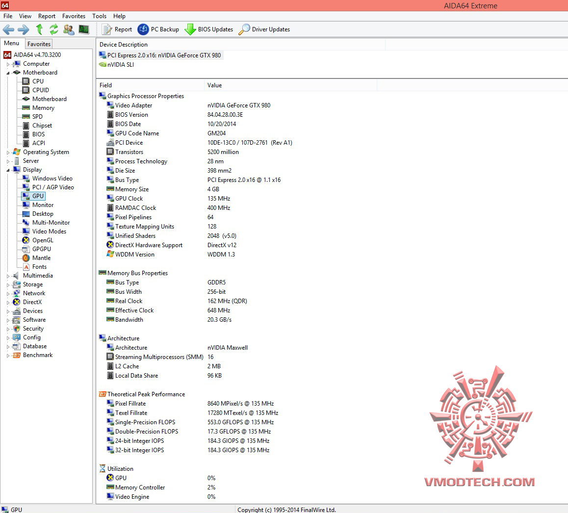Open the File menu
The width and height of the screenshot is (568, 513).
[x=8, y=16]
